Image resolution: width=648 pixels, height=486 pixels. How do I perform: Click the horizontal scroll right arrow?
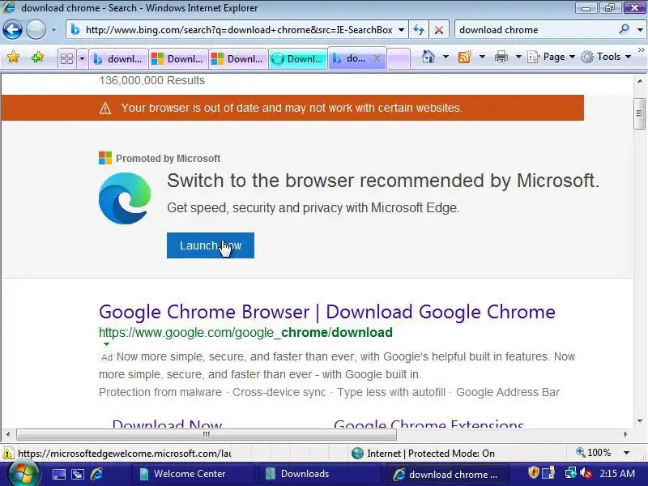click(x=625, y=434)
